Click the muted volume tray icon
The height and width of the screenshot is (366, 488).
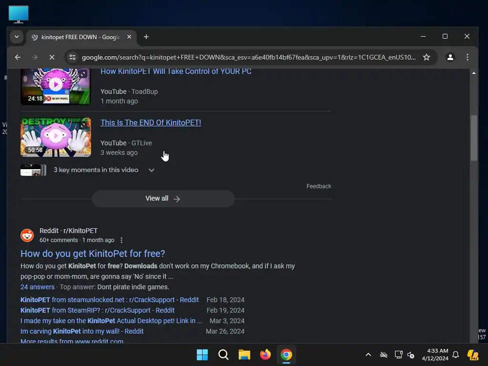point(411,355)
